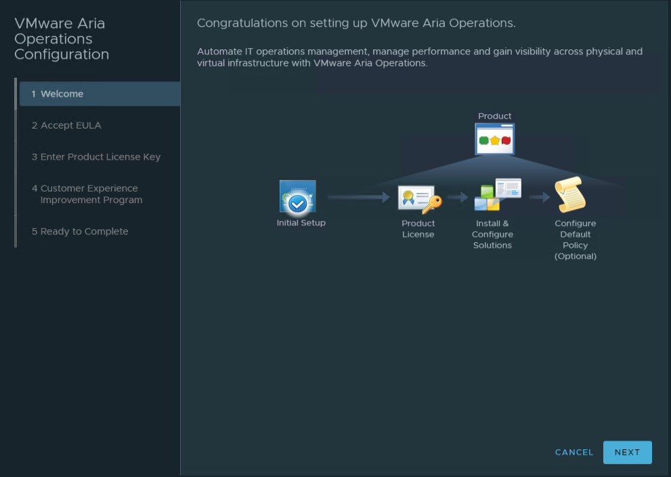Screen dimensions: 671x477
Task: Click Install & Configure Solutions label
Action: pyautogui.click(x=492, y=234)
